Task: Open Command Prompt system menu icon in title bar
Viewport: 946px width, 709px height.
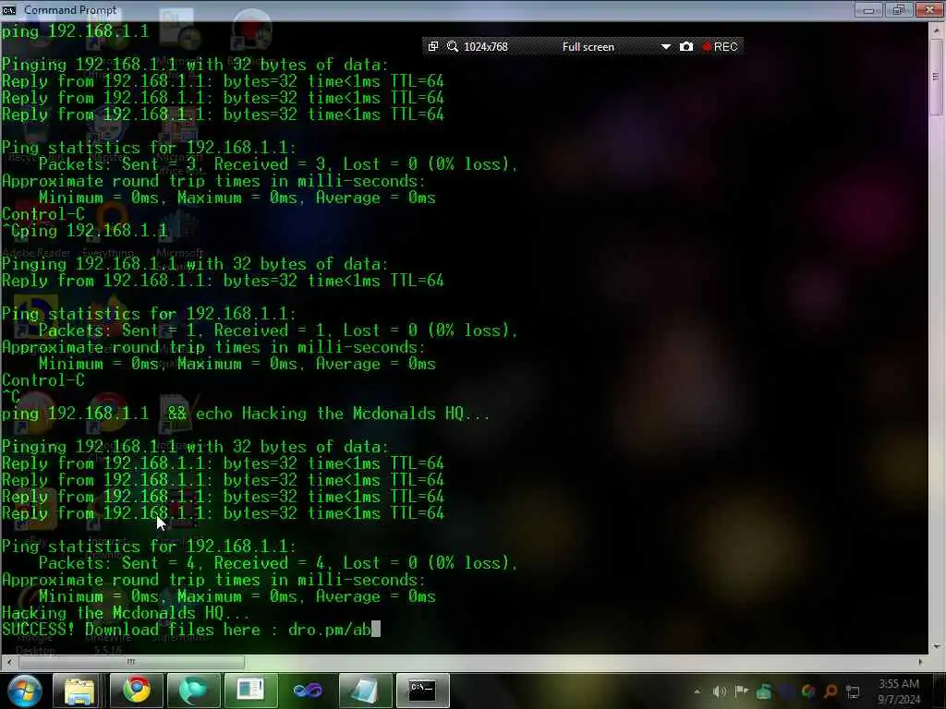Action: [x=9, y=9]
